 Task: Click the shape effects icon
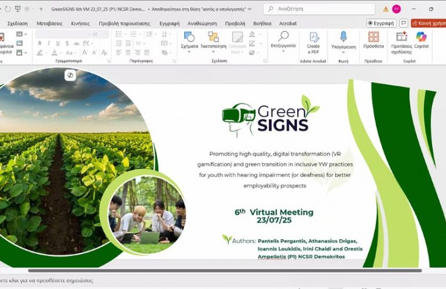click(252, 53)
